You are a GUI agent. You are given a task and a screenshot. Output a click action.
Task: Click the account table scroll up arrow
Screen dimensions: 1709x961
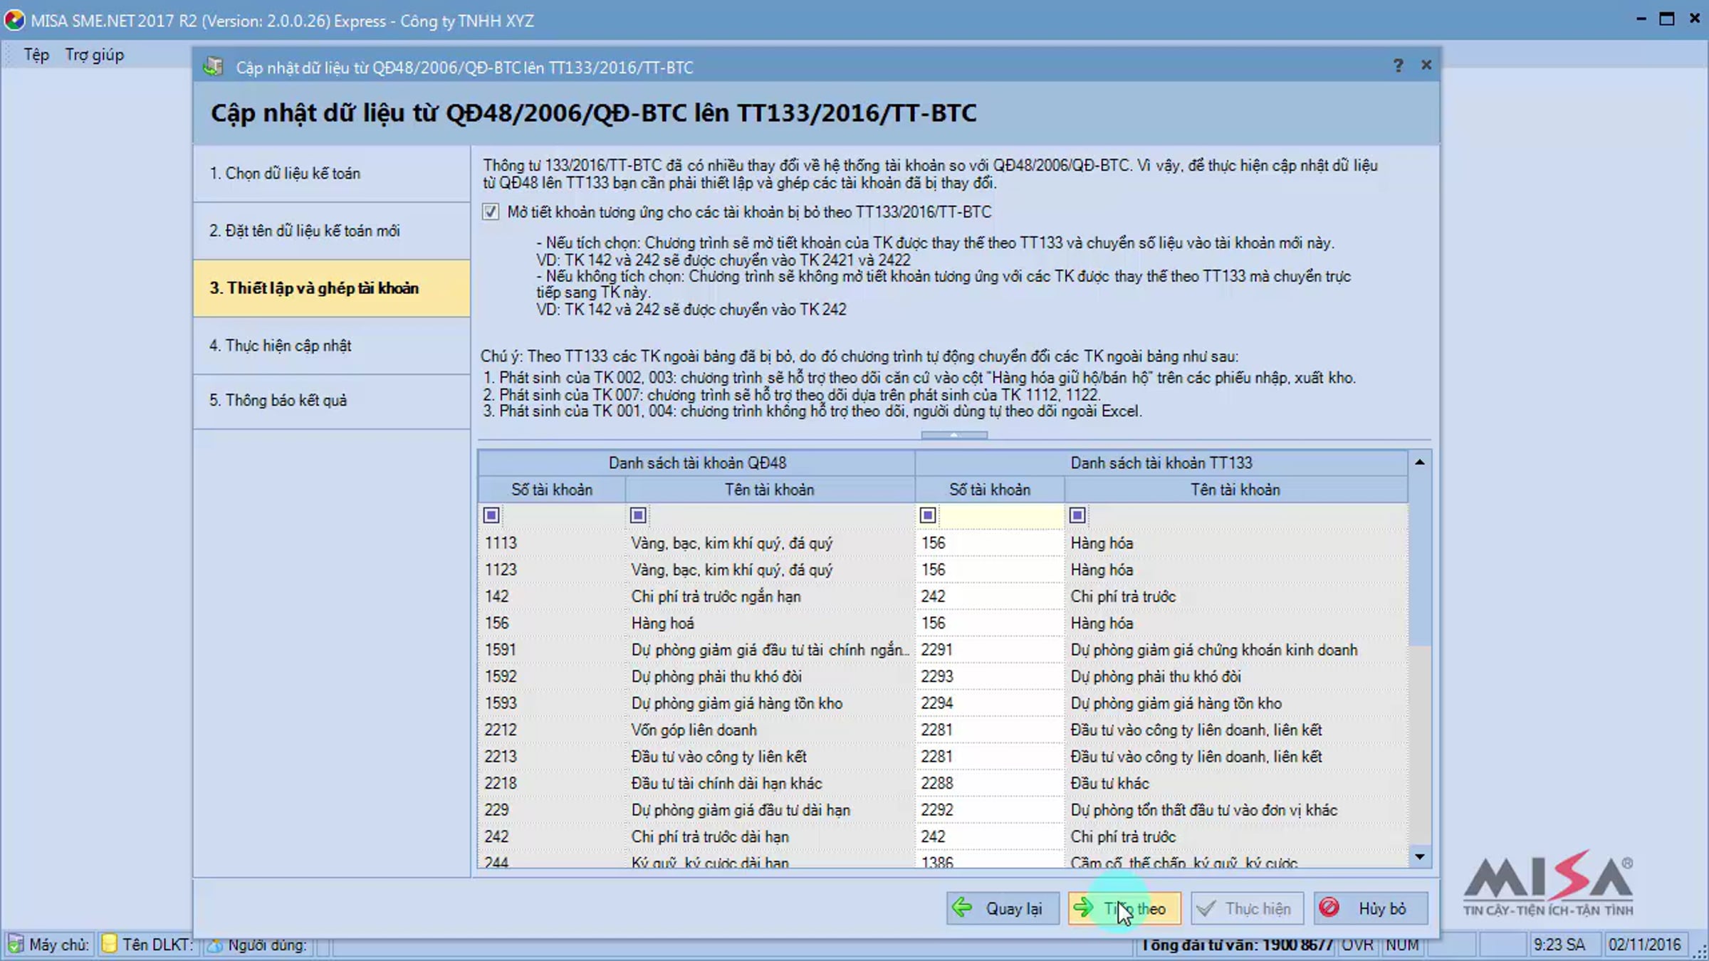[x=1419, y=463]
